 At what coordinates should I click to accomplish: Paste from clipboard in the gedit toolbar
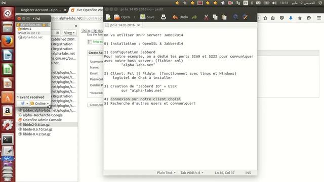[224, 17]
